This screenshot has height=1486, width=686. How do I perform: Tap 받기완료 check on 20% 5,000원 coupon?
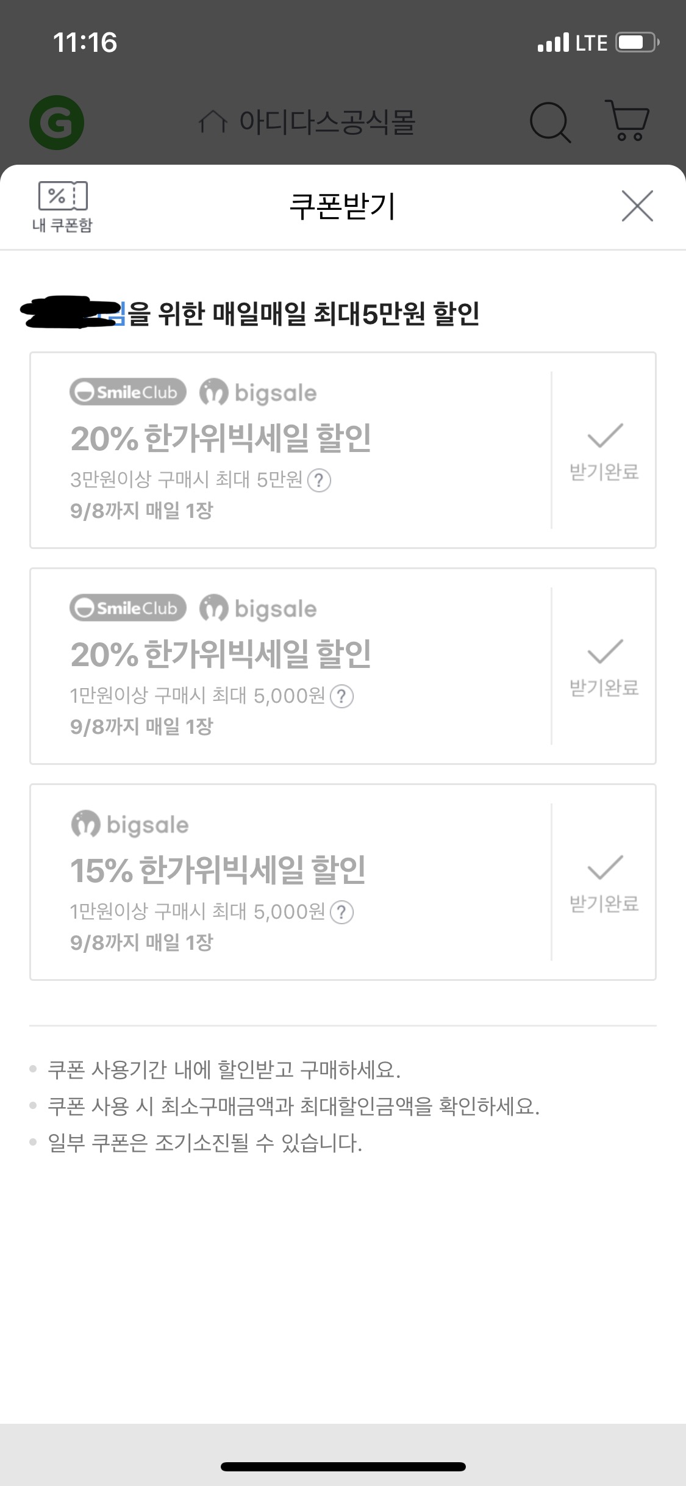click(604, 667)
